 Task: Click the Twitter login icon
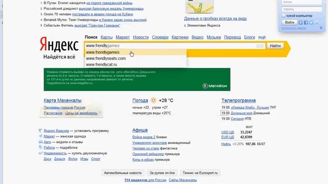point(311,22)
